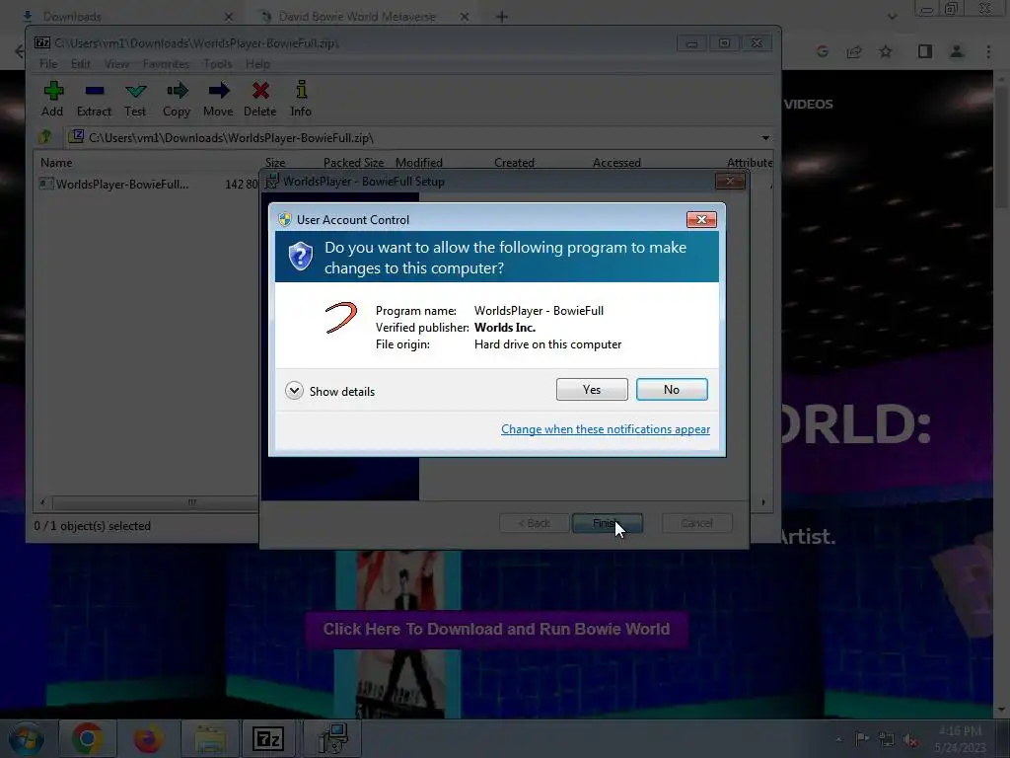This screenshot has width=1010, height=758.
Task: Click setup installer icon in taskbar
Action: (x=333, y=738)
